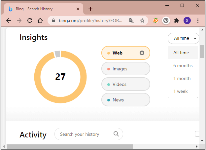This screenshot has width=206, height=150.
Task: Choose 1 month time range
Action: 183,78
